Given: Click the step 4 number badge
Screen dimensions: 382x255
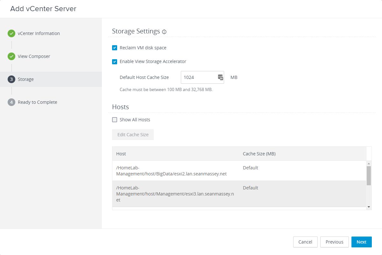Looking at the screenshot, I should pyautogui.click(x=11, y=102).
